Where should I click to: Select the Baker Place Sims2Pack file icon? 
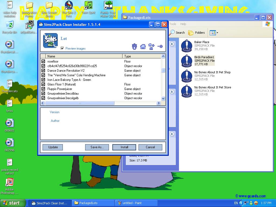tap(187, 46)
